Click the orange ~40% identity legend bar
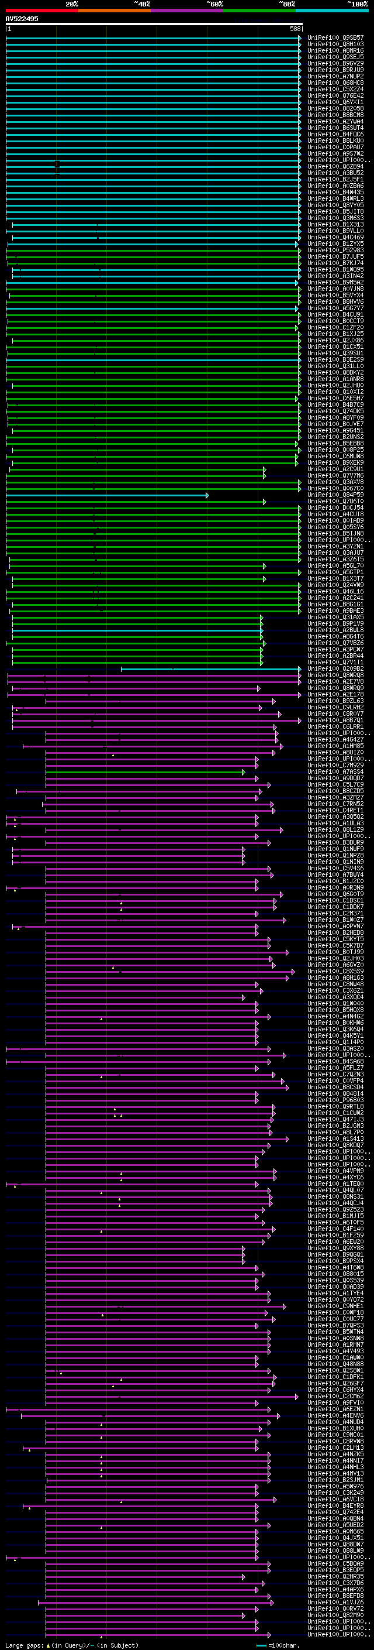The height and width of the screenshot is (1650, 374). 115,11
